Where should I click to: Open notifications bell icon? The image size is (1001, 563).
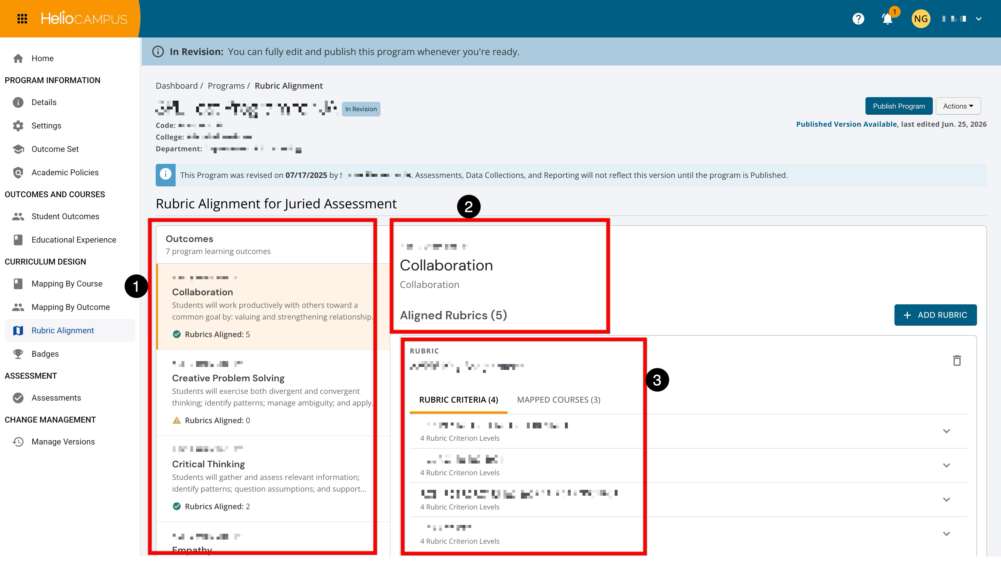tap(887, 19)
